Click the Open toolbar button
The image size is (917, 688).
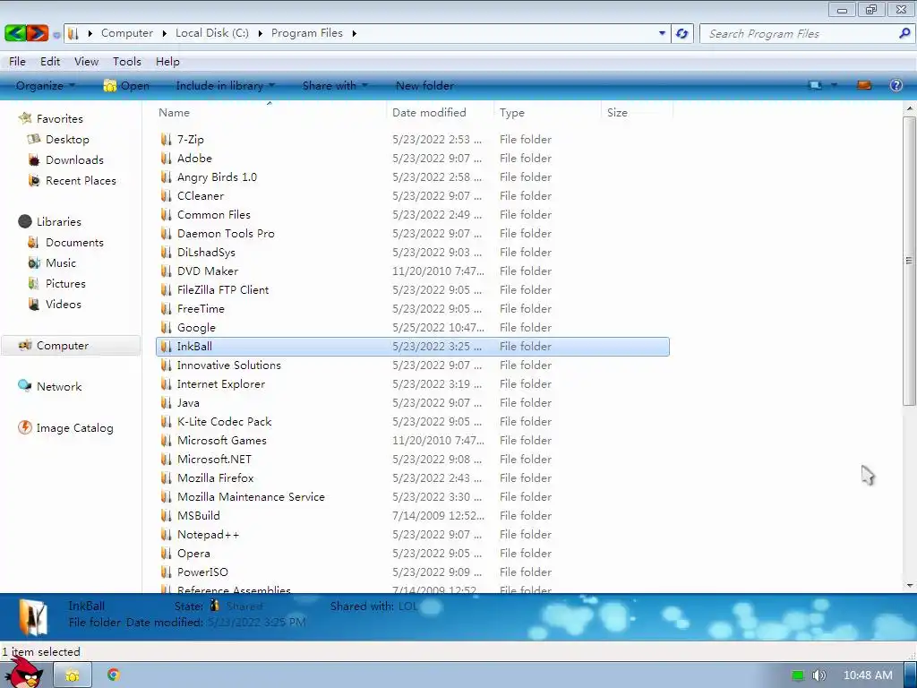pyautogui.click(x=126, y=85)
